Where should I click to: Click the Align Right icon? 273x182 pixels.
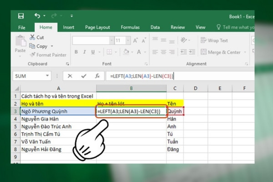[172, 52]
